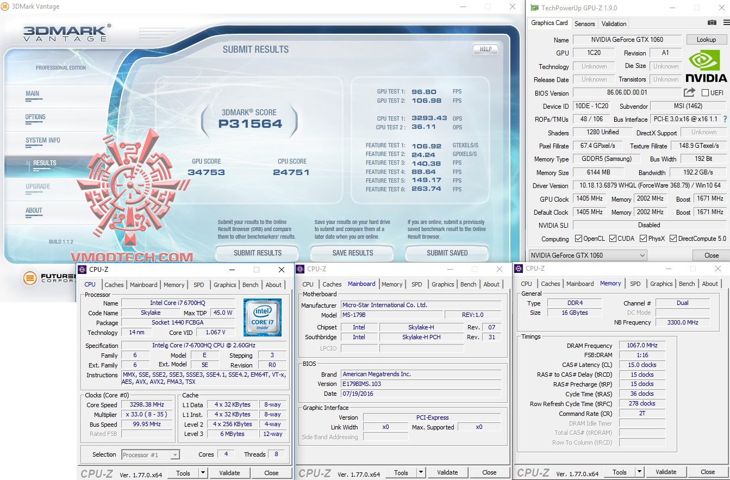The width and height of the screenshot is (730, 480).
Task: Click the BIOS save/share arrow icon in GPU-Z
Action: [x=689, y=92]
